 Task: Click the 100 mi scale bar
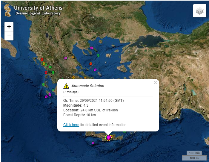click(194, 158)
